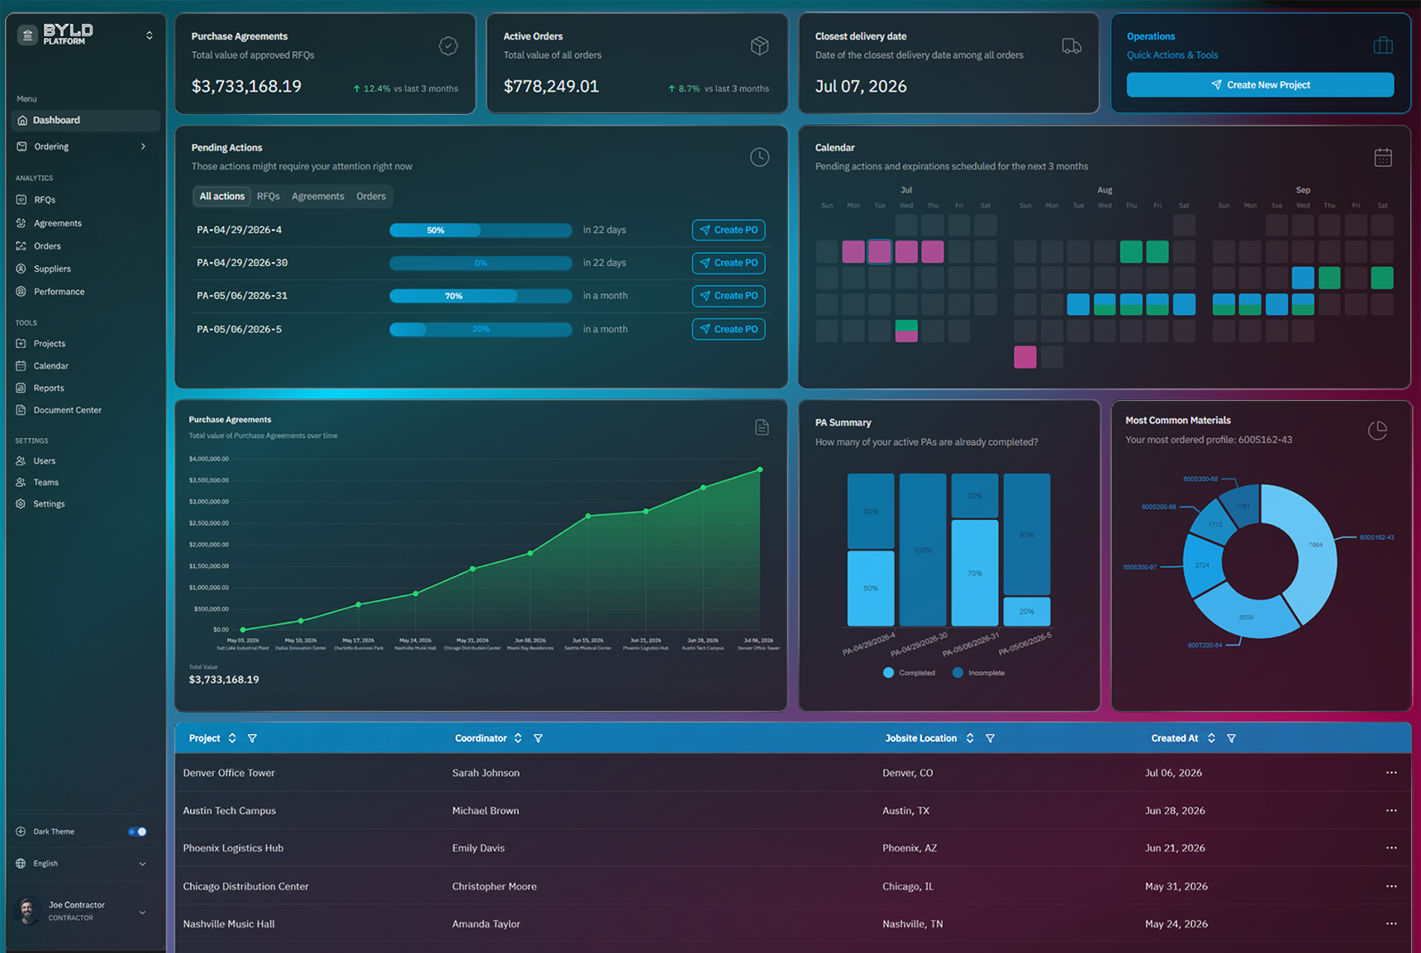Open Calendar in the Tools sidebar
This screenshot has height=953, width=1421.
tap(50, 366)
